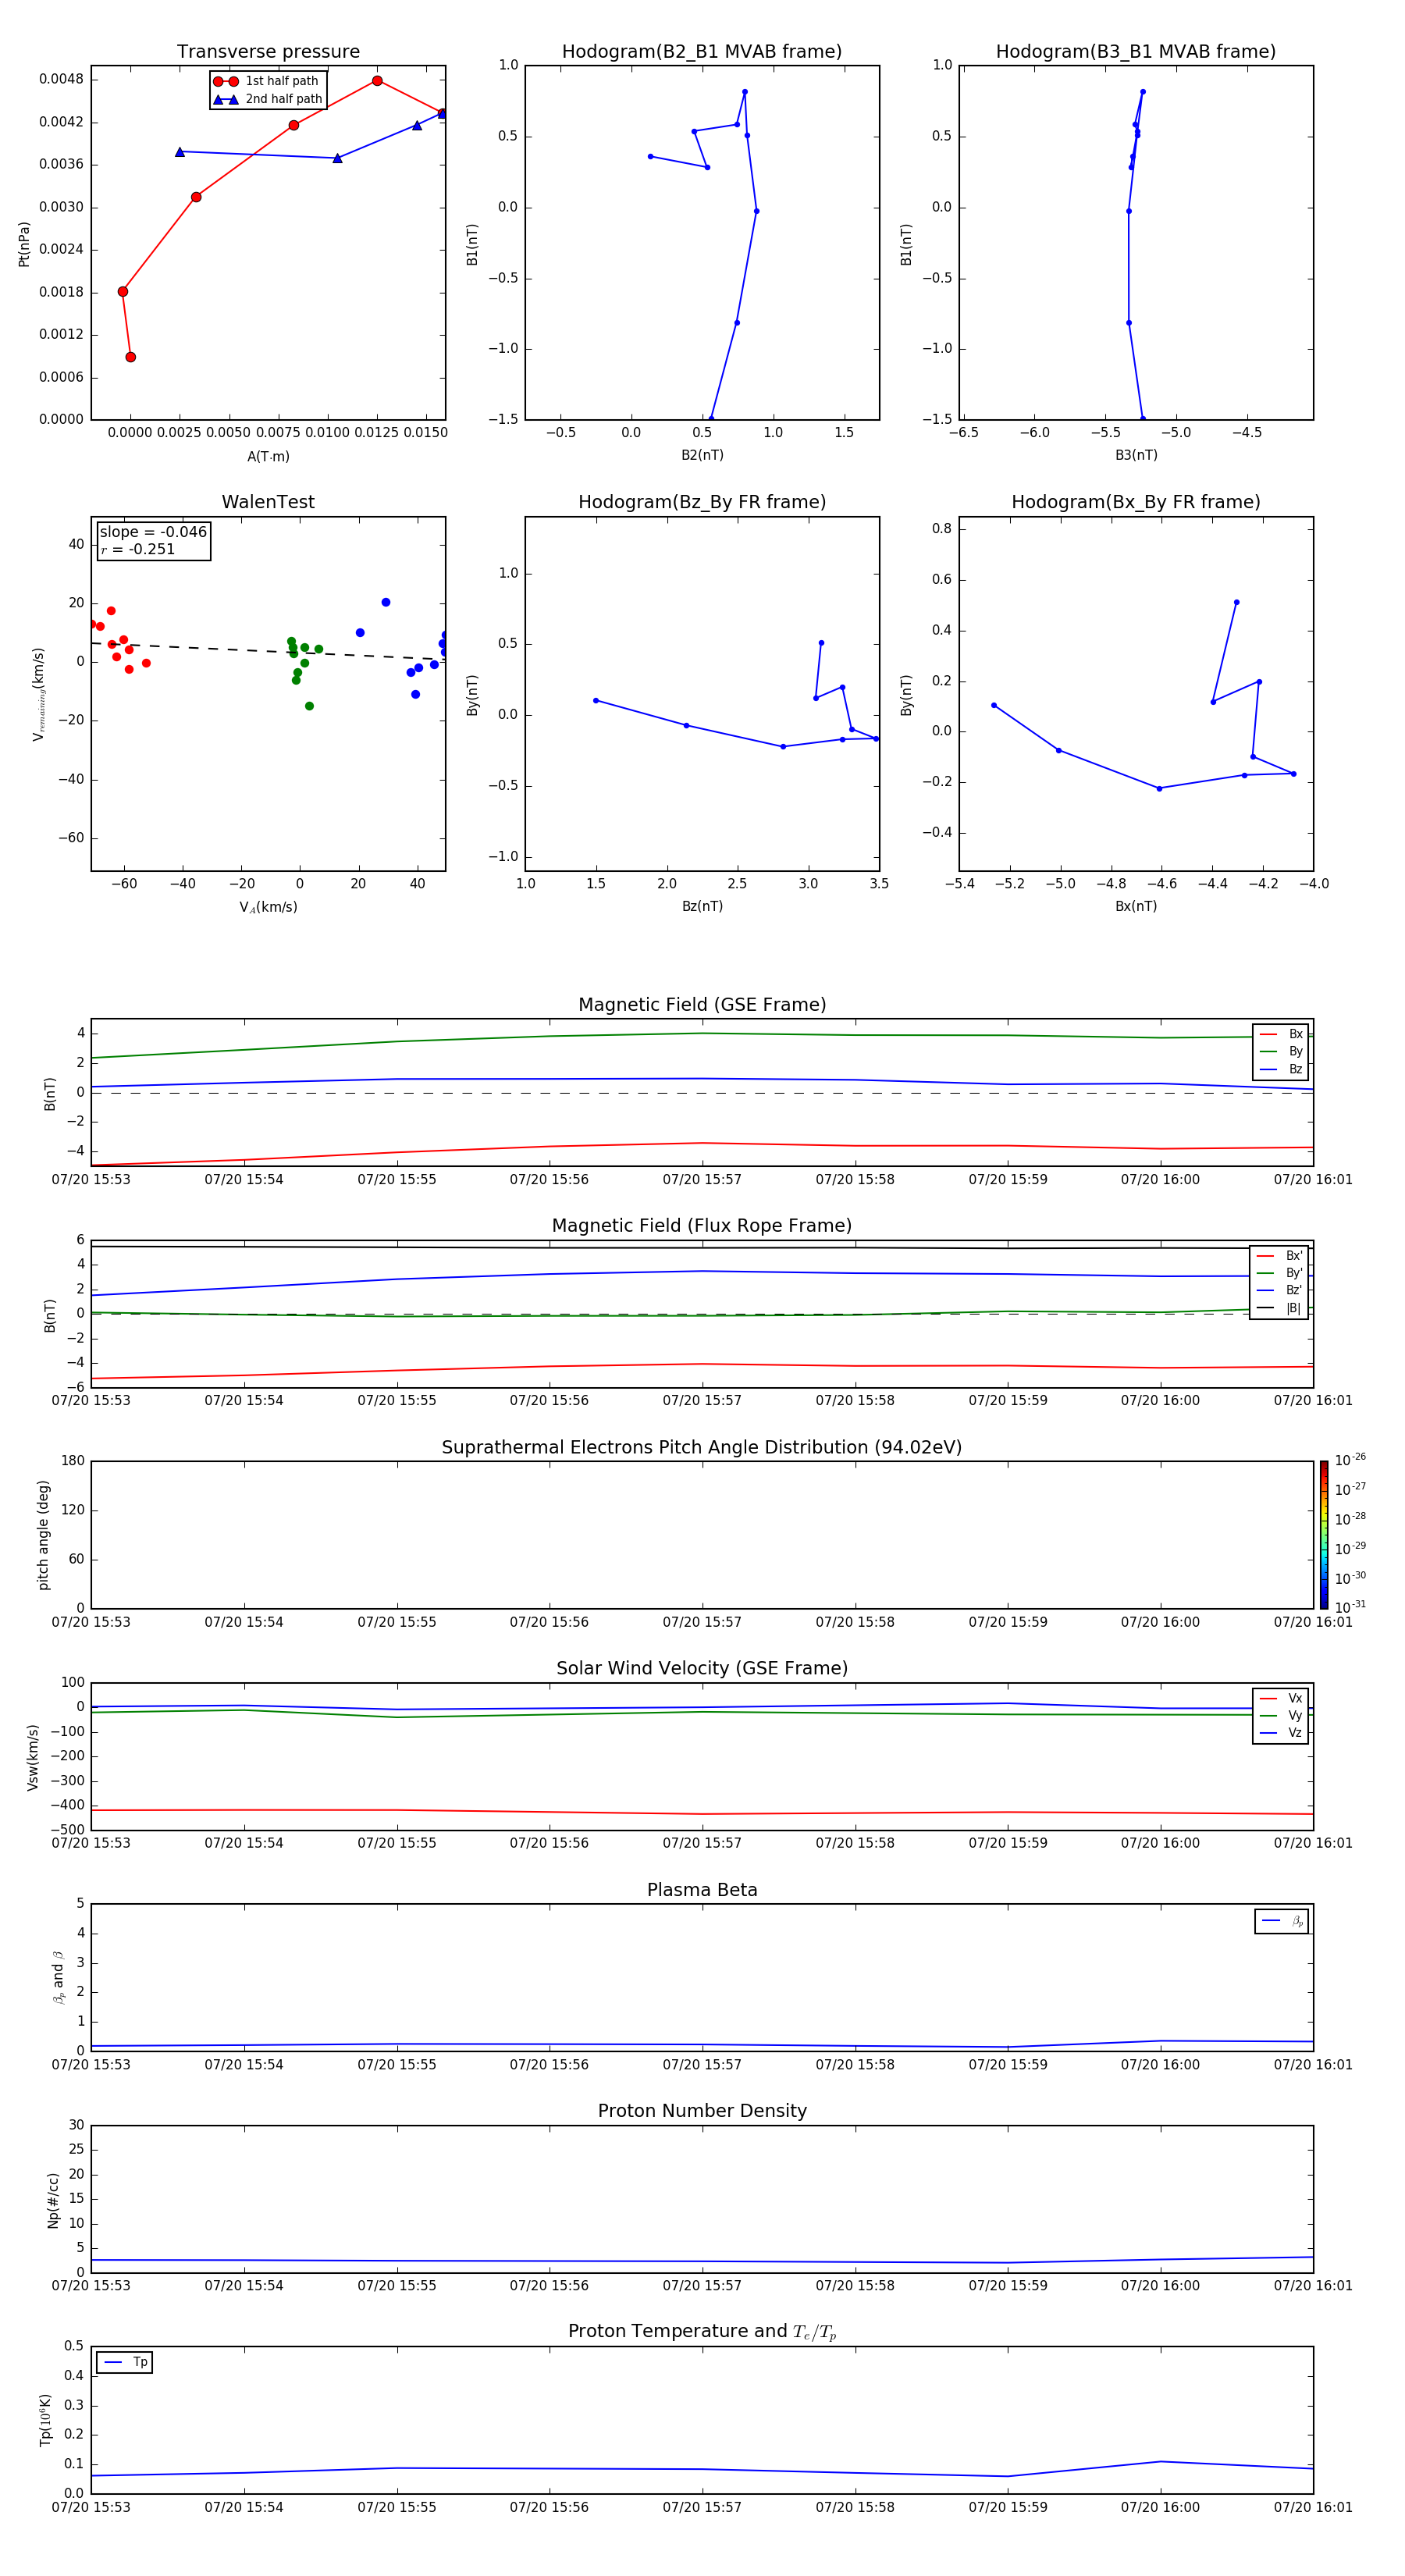Click the colorbar's 10^-31 tick label
Viewport: 1405px width, 2576px height.
point(1350,1607)
